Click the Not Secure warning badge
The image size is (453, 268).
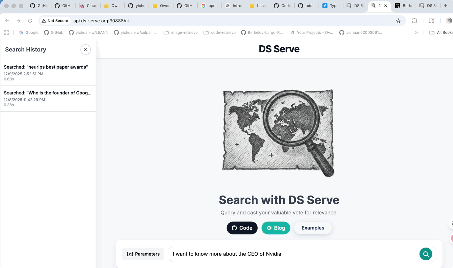(x=55, y=20)
